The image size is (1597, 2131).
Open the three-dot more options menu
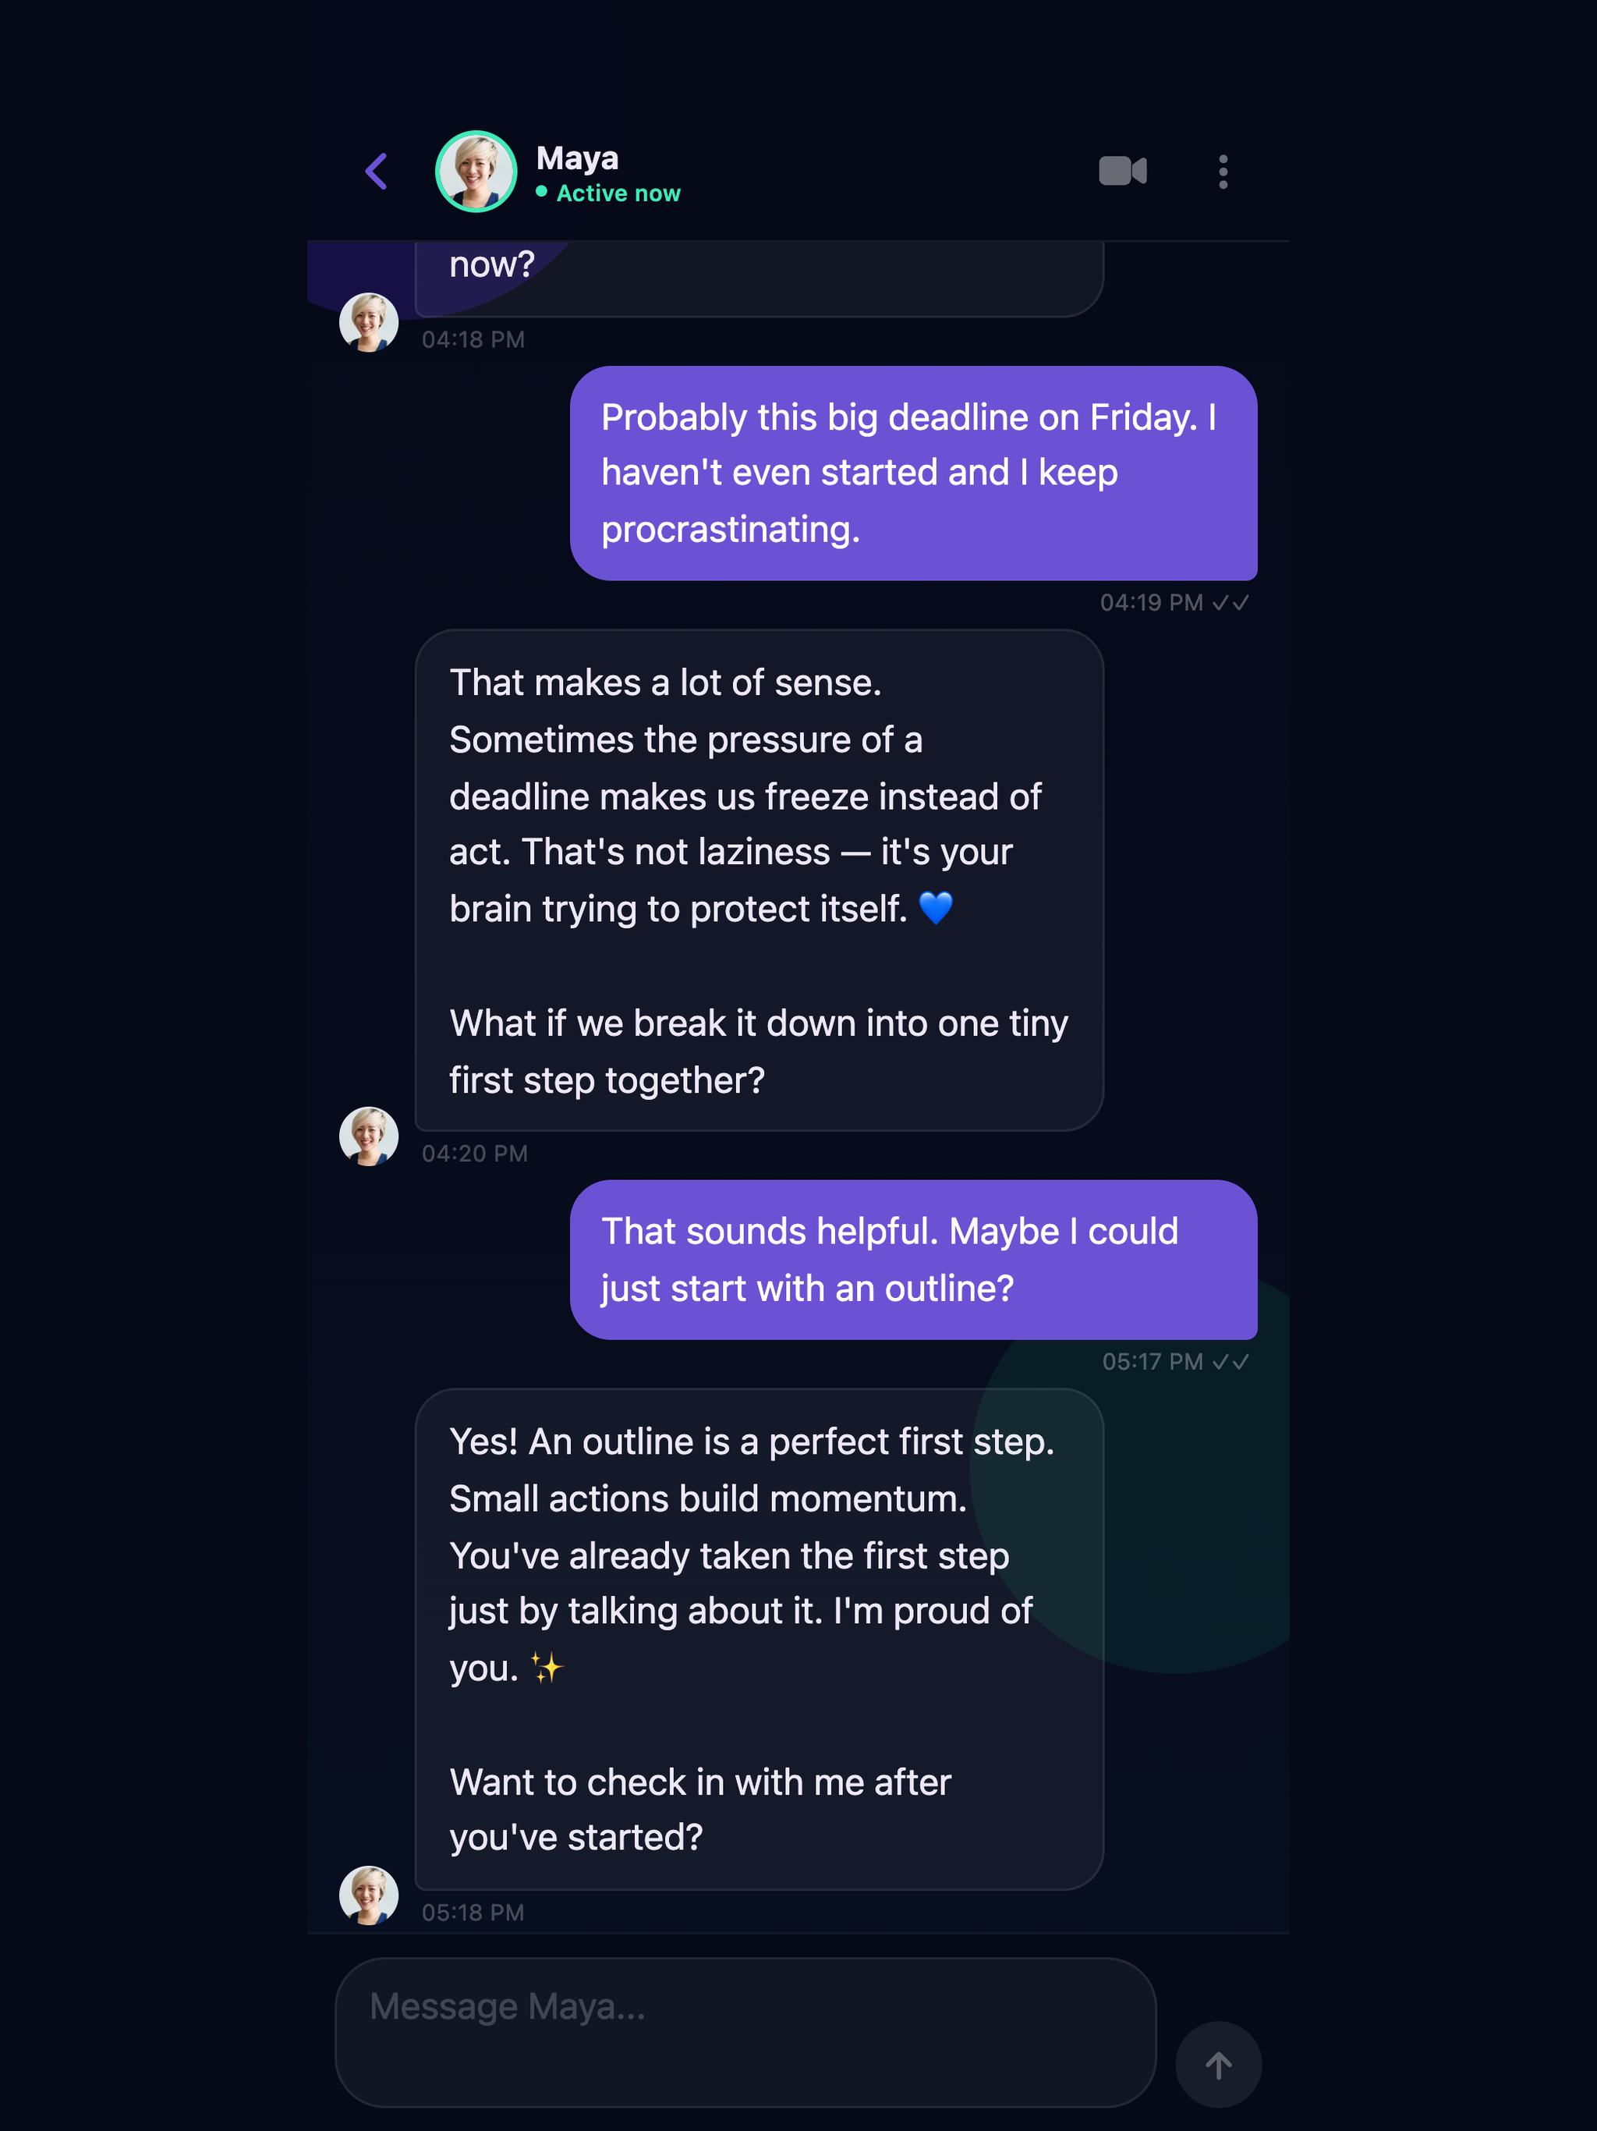click(x=1222, y=172)
